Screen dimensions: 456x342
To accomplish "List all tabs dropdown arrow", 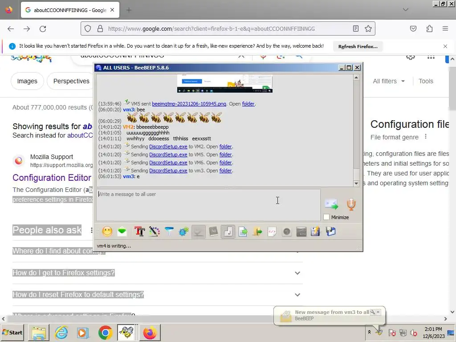I will [x=405, y=10].
